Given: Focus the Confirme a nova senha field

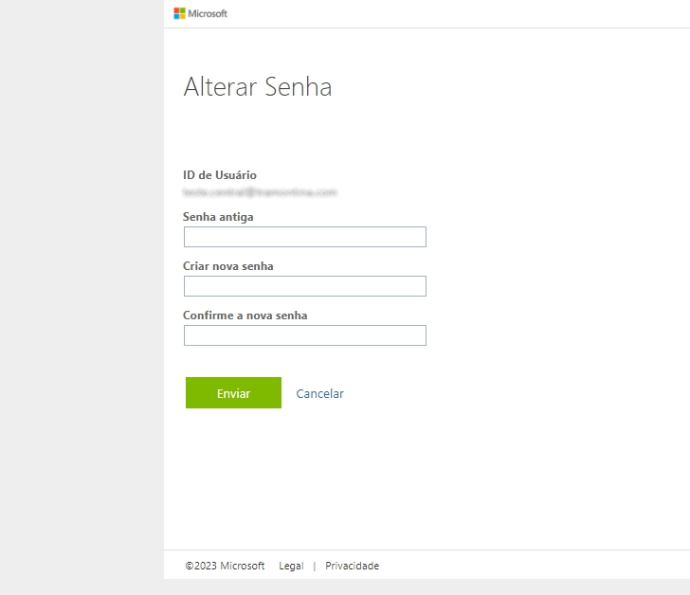Looking at the screenshot, I should point(304,335).
